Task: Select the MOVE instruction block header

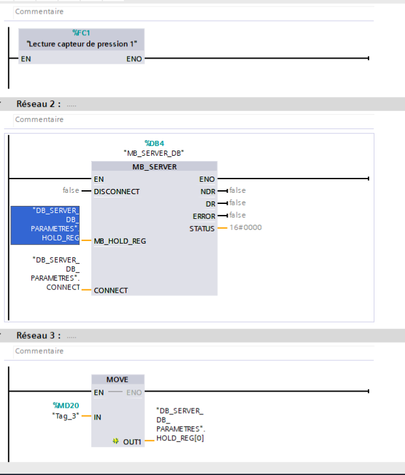Action: [117, 379]
